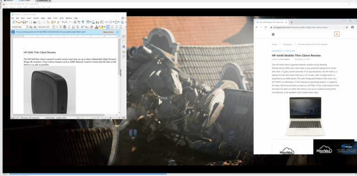Follow the Enterprise breadcrumb link
Image resolution: width=357 pixels, height=176 pixels.
click(287, 44)
